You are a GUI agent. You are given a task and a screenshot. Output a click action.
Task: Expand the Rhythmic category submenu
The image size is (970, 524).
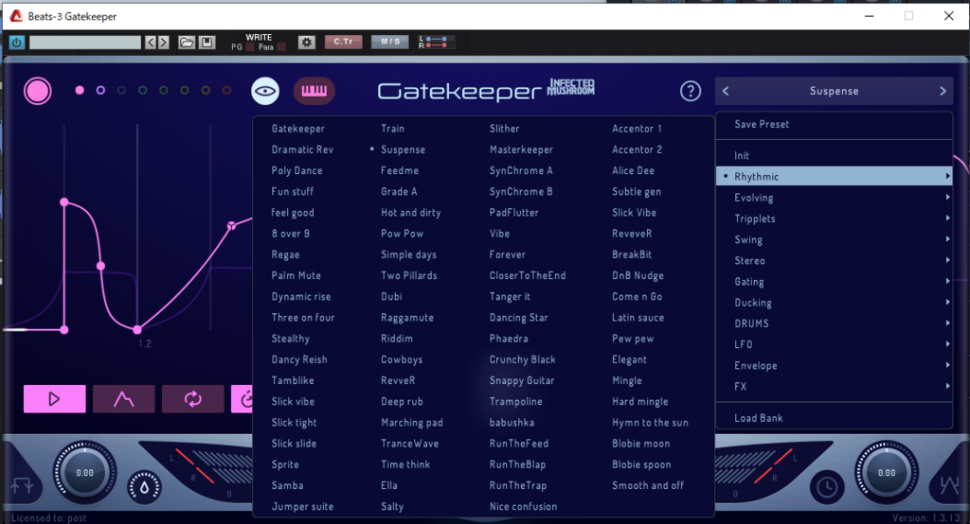834,176
